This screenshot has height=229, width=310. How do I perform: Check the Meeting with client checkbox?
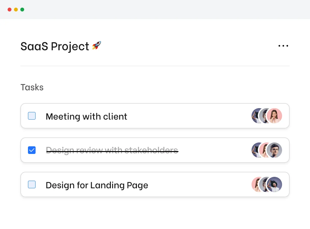tap(32, 116)
